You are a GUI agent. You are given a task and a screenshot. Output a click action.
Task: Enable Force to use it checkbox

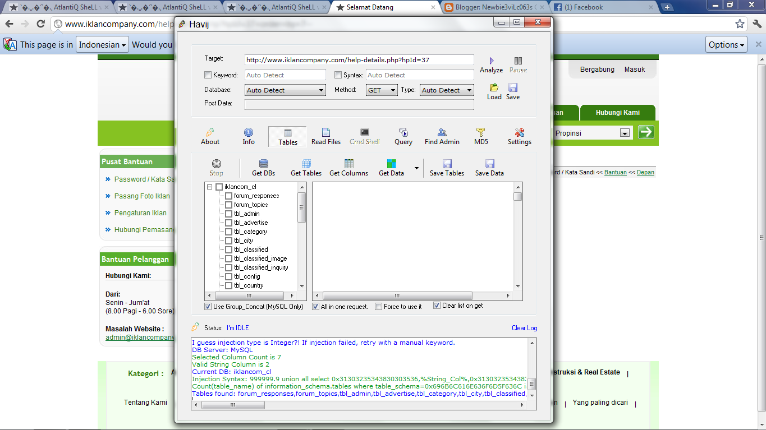pos(379,307)
